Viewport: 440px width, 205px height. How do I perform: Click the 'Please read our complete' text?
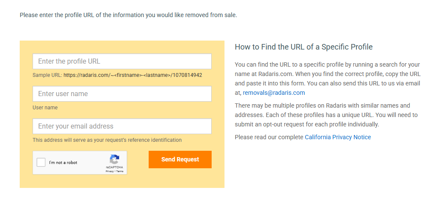click(x=269, y=137)
